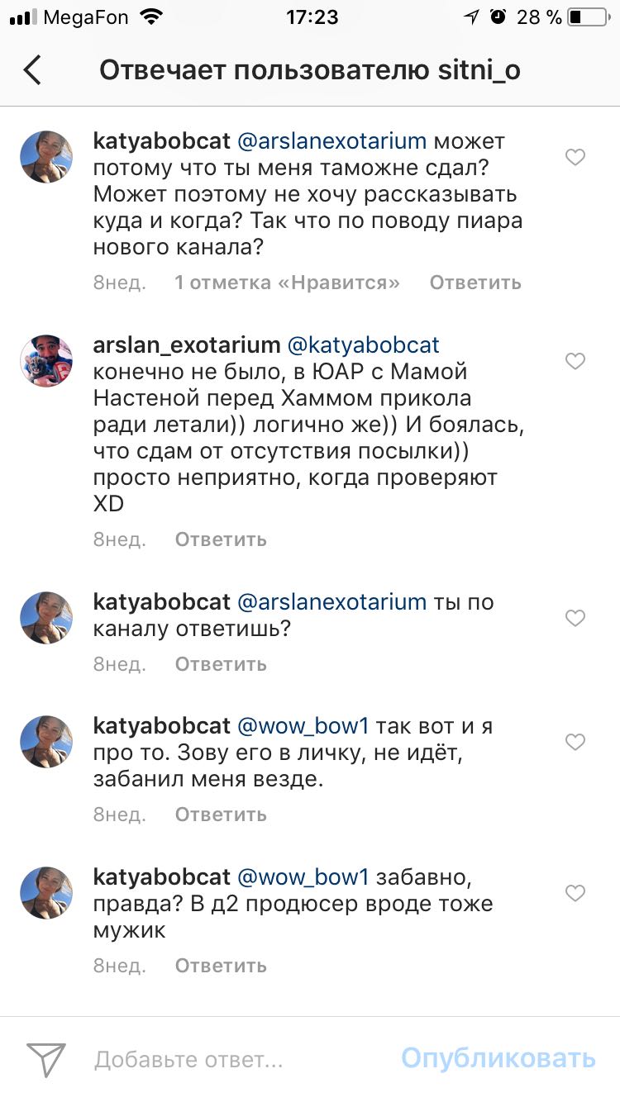The image size is (620, 1102).
Task: Like the first katyabobcat comment about таможне
Action: [x=575, y=157]
